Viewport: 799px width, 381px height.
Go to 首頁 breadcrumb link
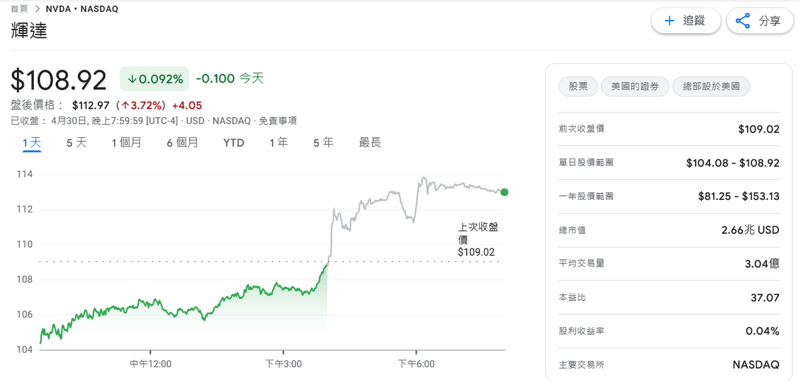click(19, 9)
